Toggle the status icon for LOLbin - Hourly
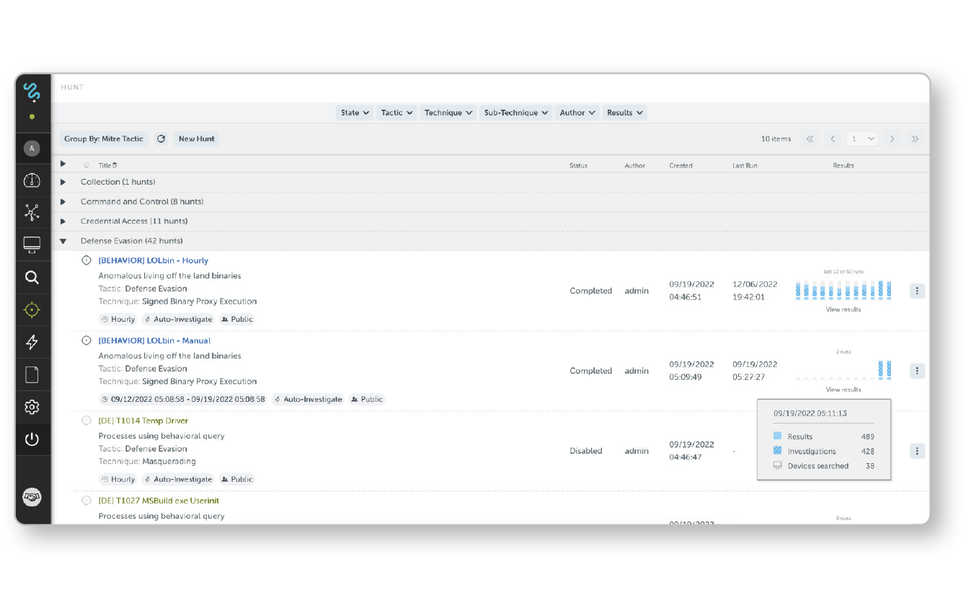Image resolution: width=966 pixels, height=606 pixels. tap(87, 260)
